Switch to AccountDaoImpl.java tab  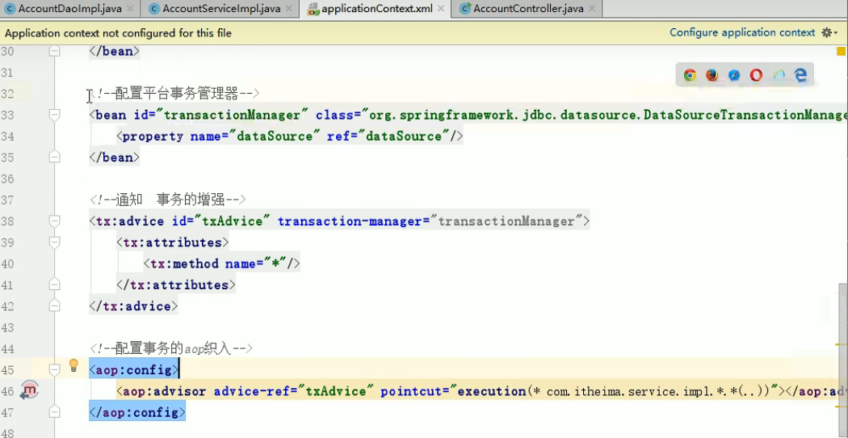point(69,9)
